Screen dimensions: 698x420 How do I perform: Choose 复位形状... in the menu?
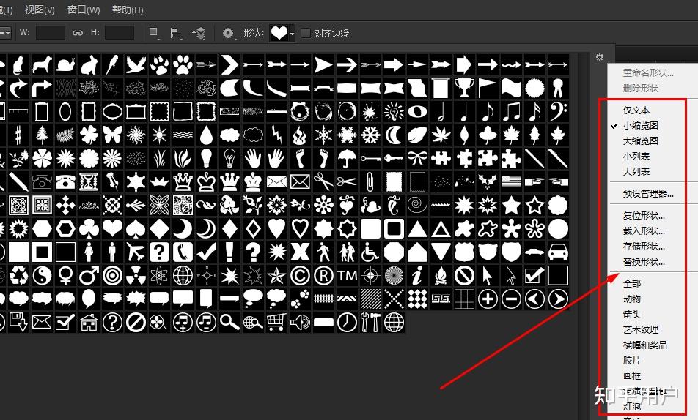(x=644, y=216)
